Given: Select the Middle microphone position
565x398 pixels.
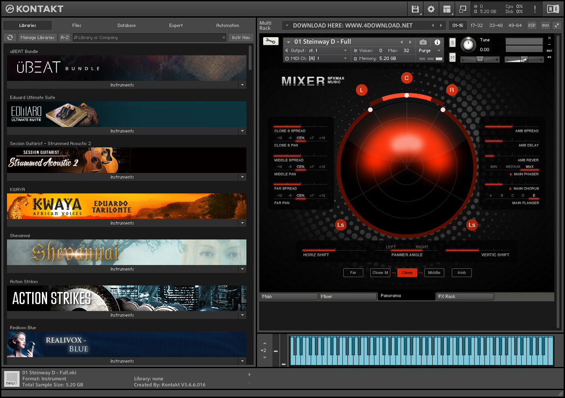Looking at the screenshot, I should [434, 272].
